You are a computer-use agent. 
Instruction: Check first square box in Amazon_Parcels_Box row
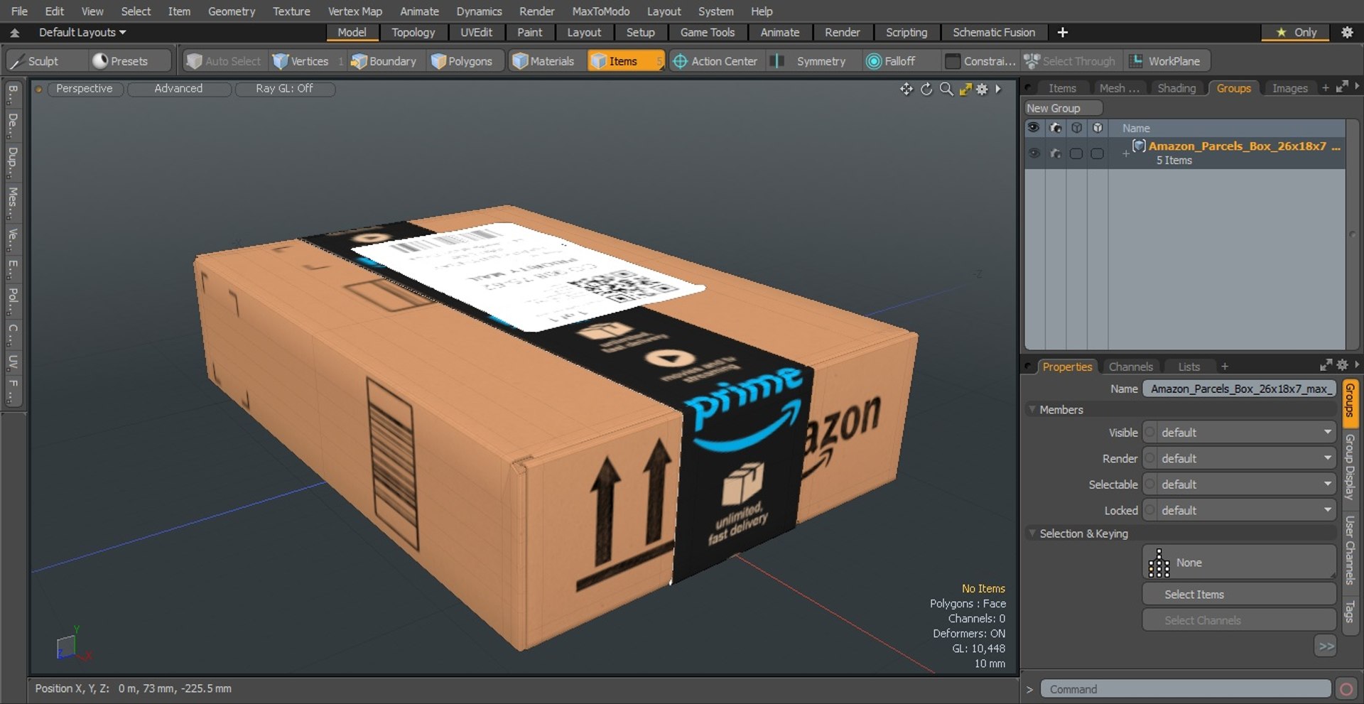click(x=1076, y=153)
